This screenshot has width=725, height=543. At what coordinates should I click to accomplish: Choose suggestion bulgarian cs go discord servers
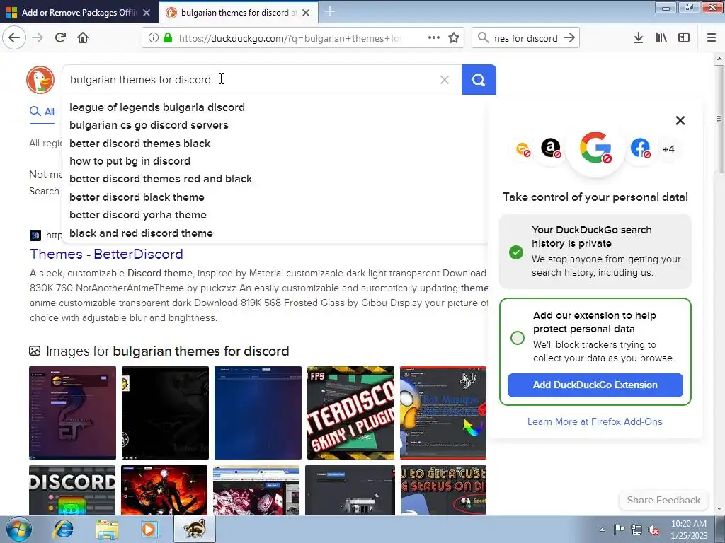tap(149, 125)
